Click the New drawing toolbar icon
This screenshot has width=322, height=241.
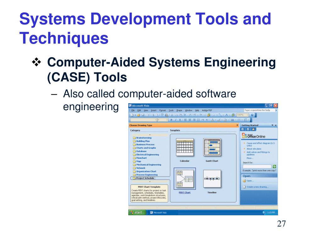[132, 115]
